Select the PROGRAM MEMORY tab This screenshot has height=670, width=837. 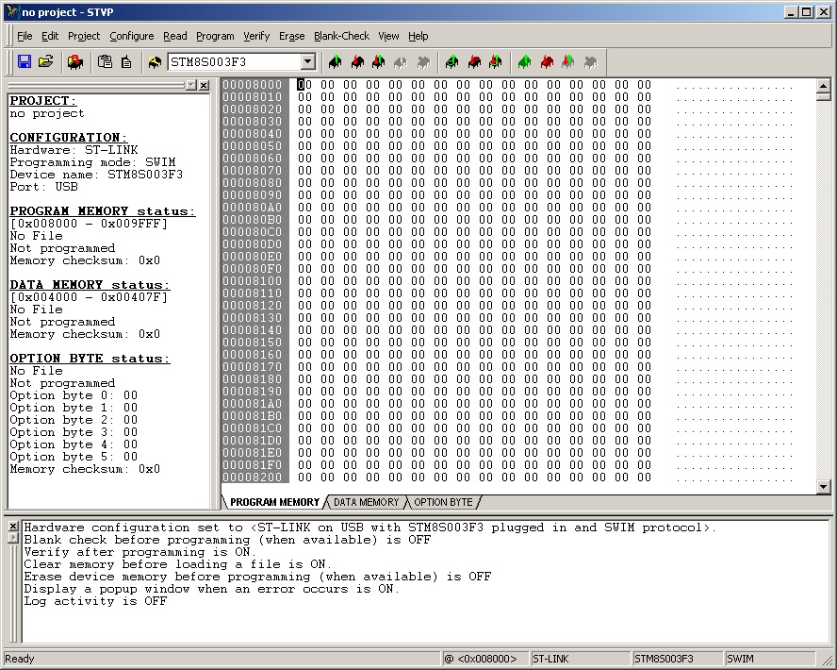pos(274,502)
